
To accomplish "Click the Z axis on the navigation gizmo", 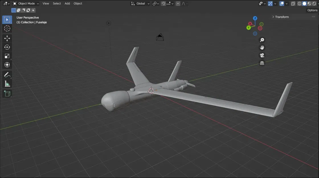I will point(255,18).
